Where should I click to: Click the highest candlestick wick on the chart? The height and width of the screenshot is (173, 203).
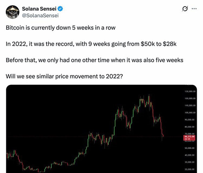pos(149,96)
